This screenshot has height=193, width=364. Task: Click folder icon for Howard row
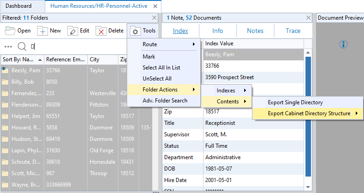pyautogui.click(x=5, y=128)
